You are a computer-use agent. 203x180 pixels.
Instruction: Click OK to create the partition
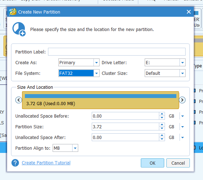[x=153, y=163]
